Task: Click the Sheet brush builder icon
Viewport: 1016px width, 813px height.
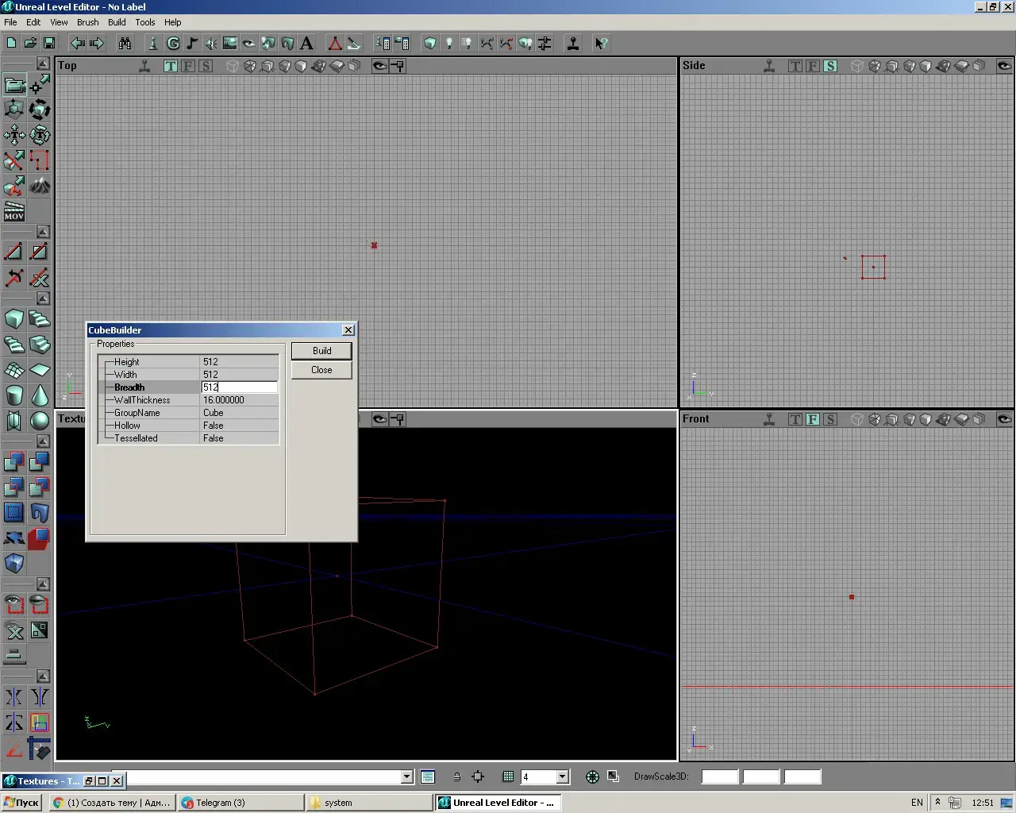Action: coord(40,370)
